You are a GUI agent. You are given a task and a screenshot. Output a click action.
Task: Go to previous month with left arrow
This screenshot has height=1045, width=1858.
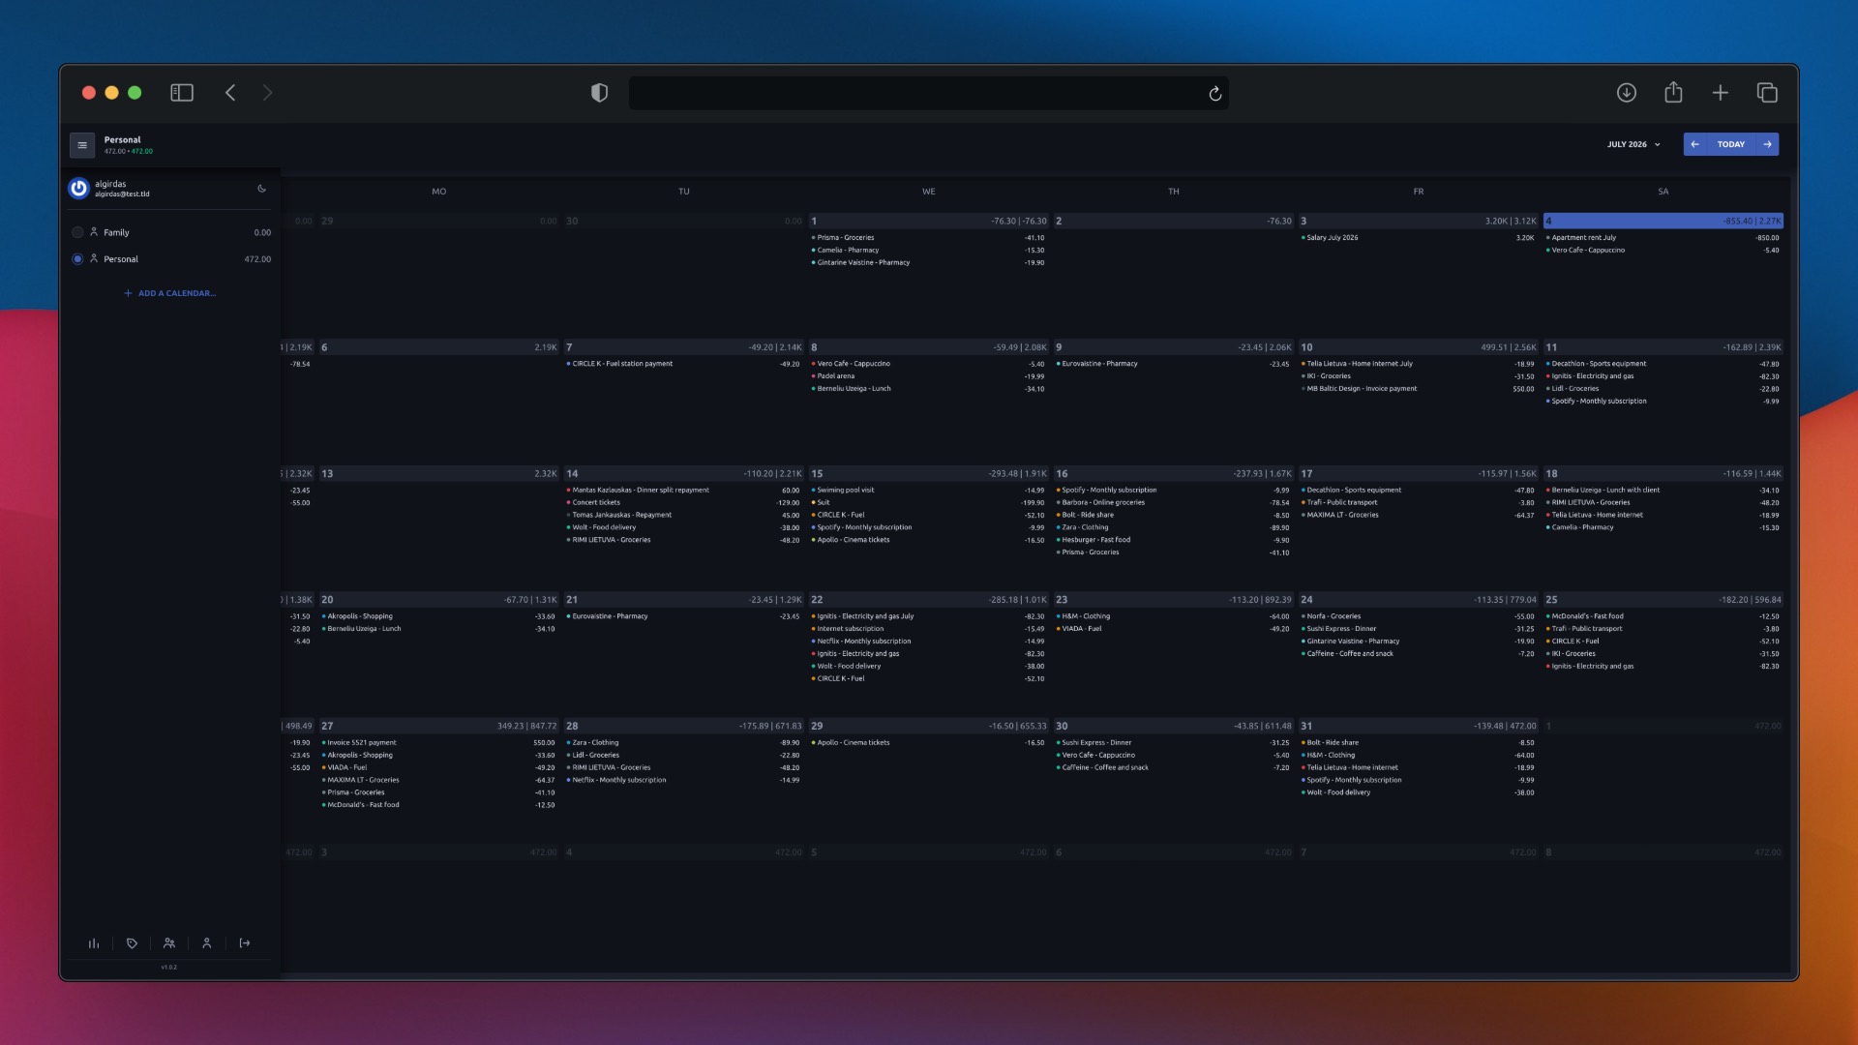(x=1694, y=144)
